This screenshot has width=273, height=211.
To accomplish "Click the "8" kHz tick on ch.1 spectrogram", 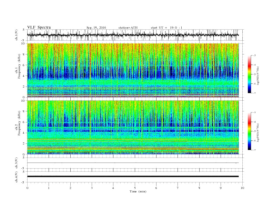I will tap(24, 54).
